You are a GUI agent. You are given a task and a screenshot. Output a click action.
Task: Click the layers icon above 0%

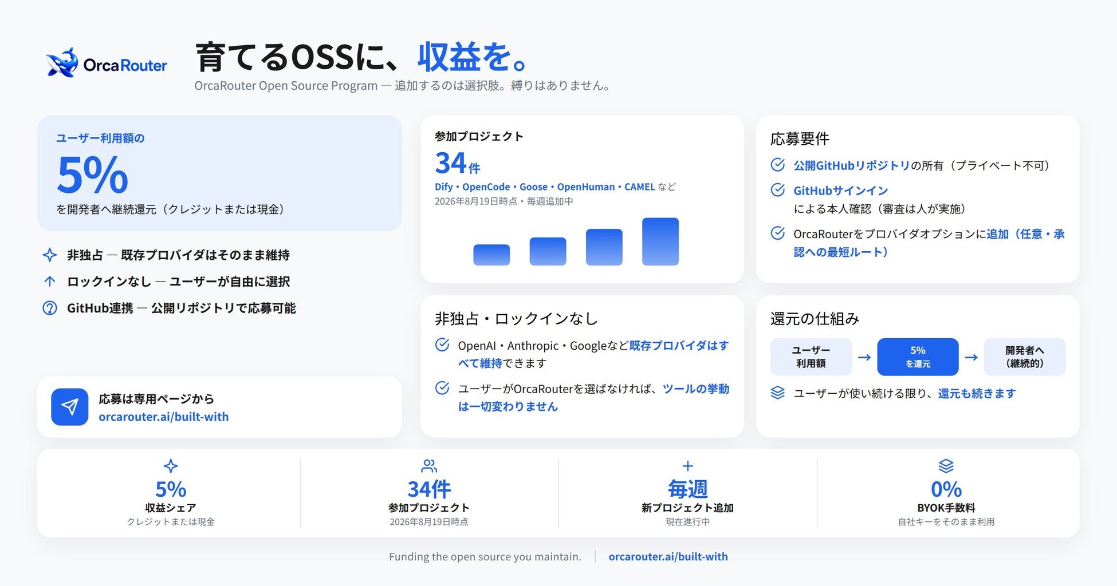click(946, 466)
